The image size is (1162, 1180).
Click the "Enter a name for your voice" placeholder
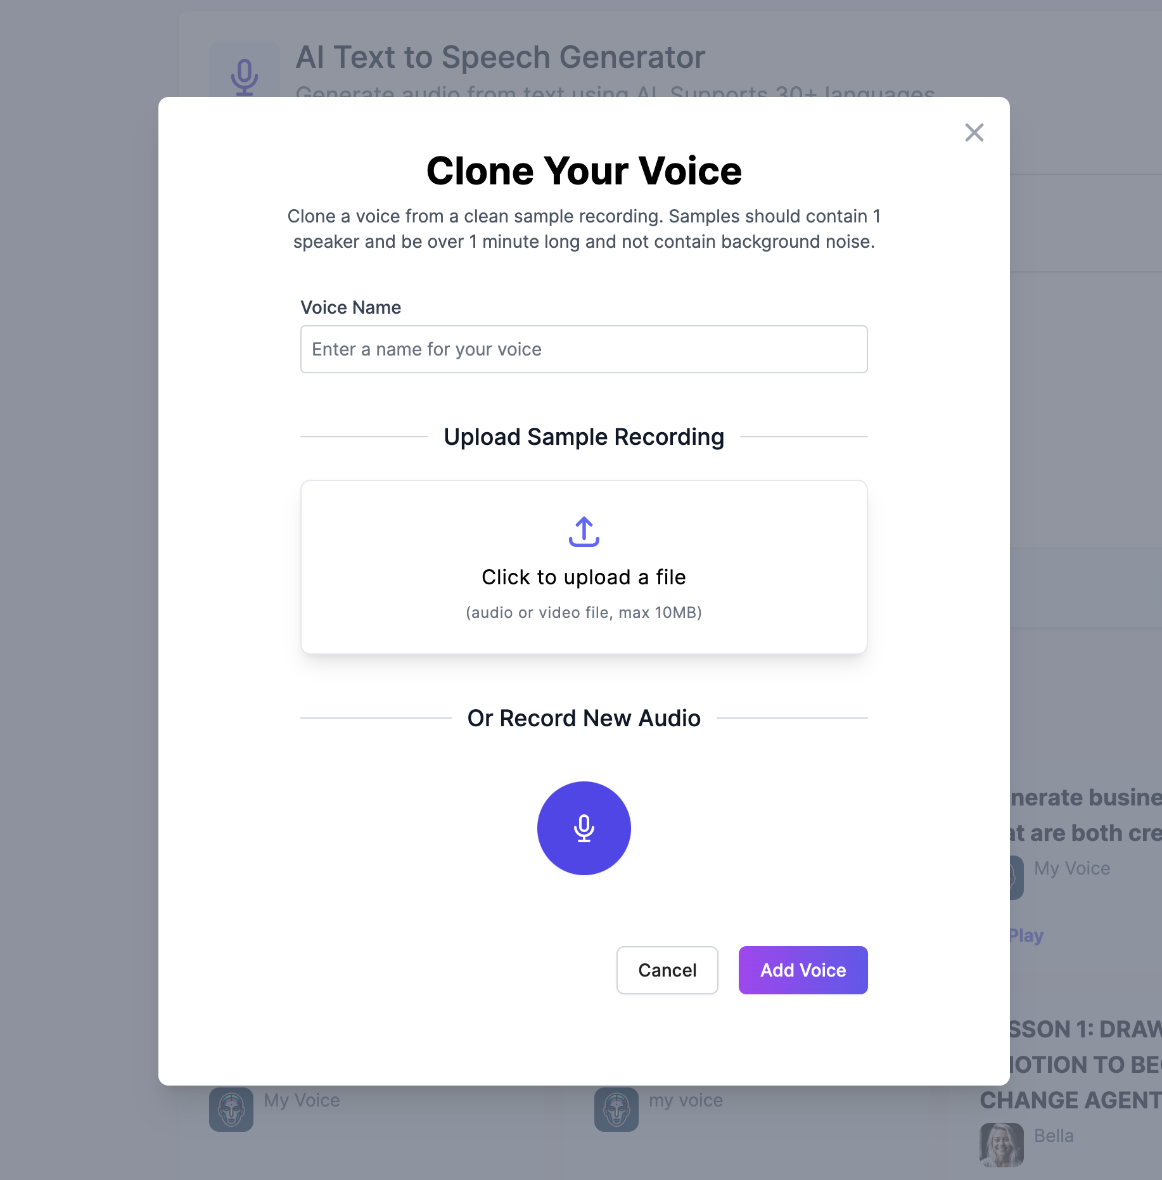426,349
